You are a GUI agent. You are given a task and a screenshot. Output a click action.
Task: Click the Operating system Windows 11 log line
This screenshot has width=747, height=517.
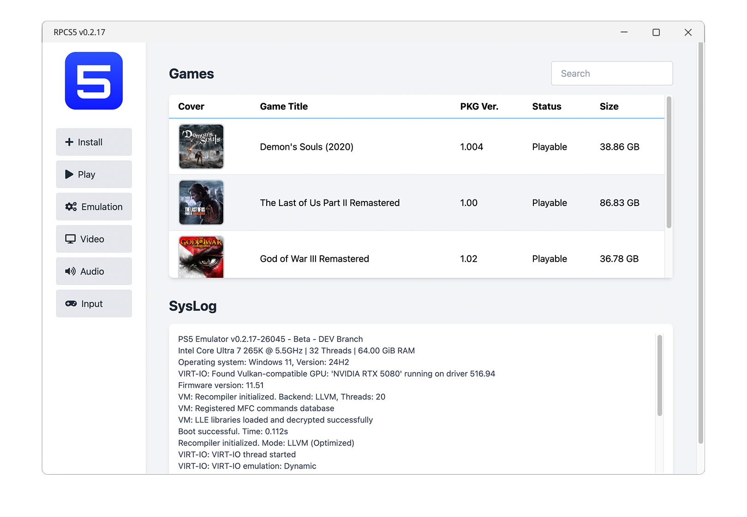coord(263,362)
